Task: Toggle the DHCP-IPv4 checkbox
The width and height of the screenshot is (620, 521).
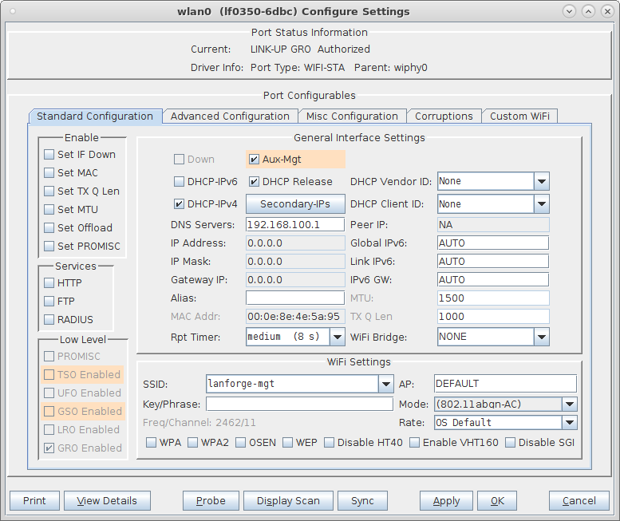Action: coord(180,204)
